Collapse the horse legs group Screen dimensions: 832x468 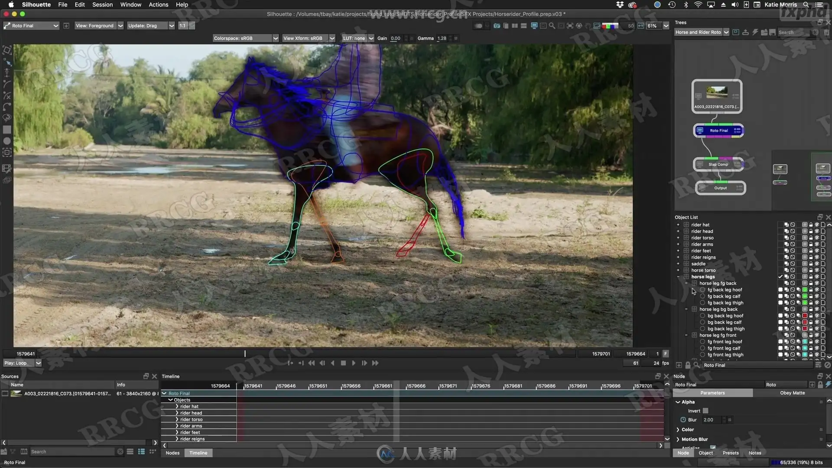(x=678, y=277)
